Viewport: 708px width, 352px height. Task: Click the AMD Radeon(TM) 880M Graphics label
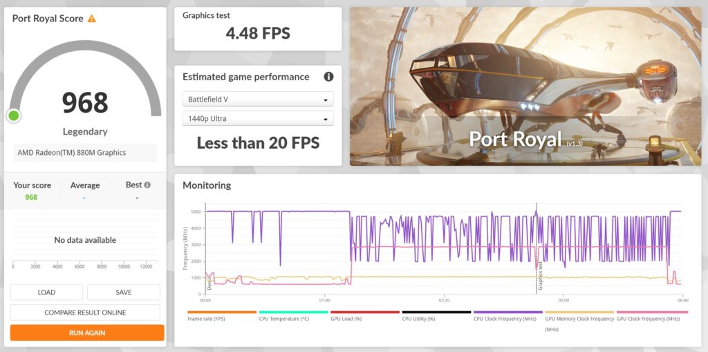(72, 153)
